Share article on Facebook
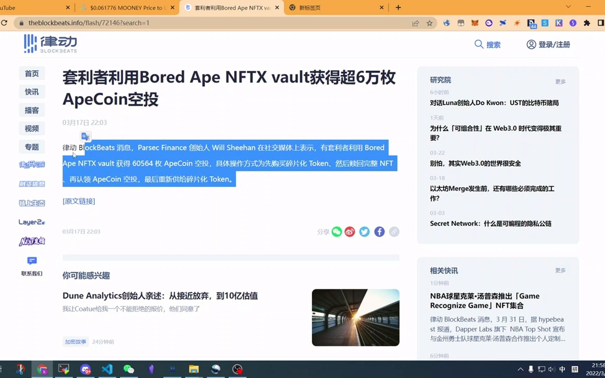 (380, 232)
